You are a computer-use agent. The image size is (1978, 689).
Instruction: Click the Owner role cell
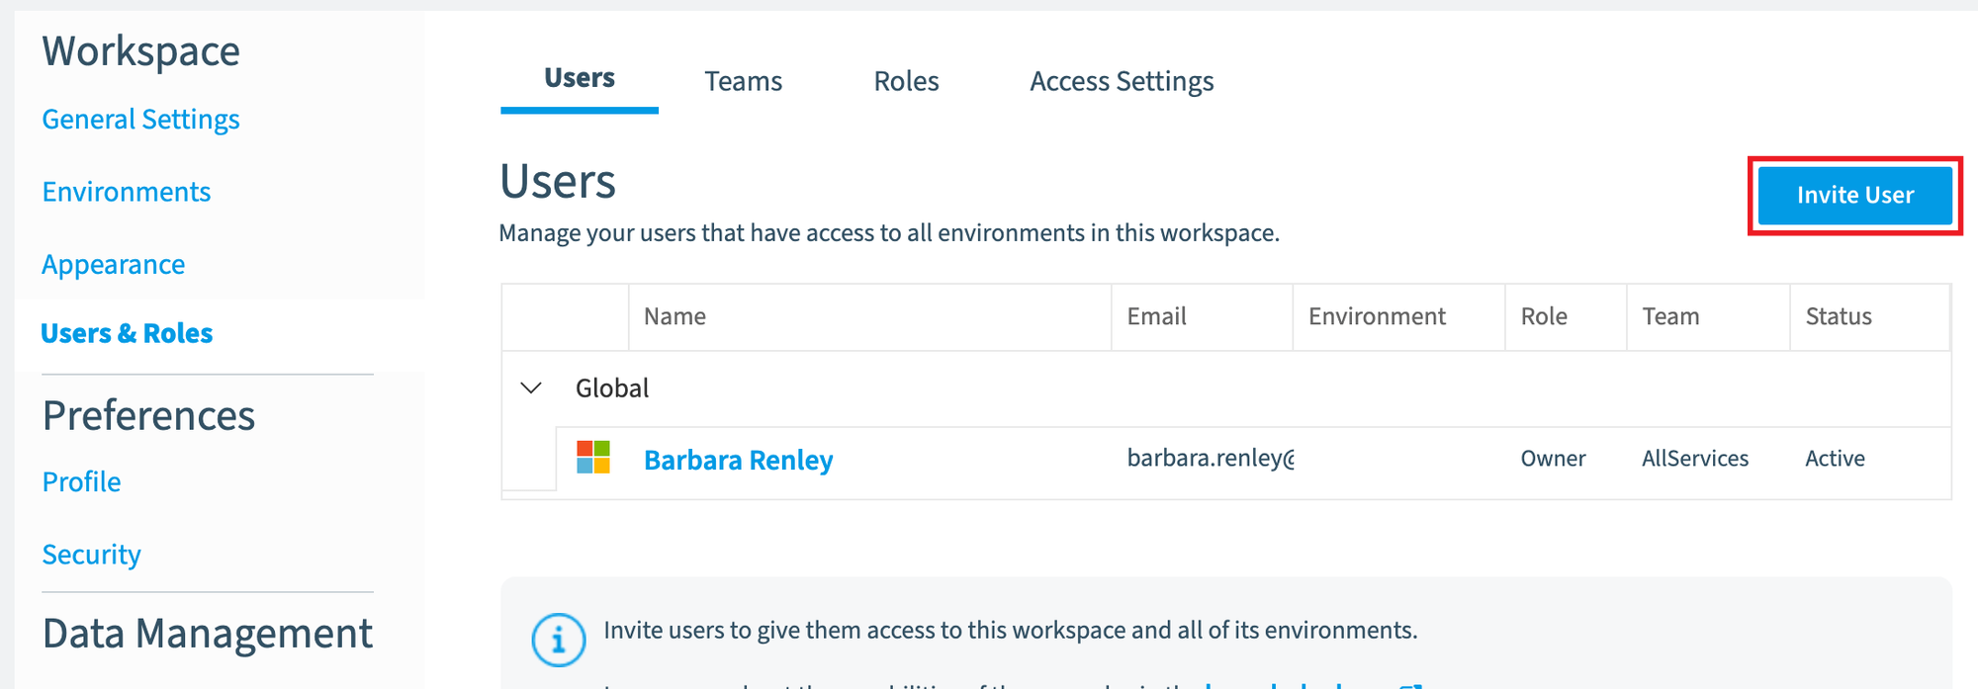(x=1553, y=459)
